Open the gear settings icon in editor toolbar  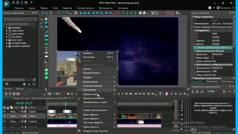[x=177, y=13]
